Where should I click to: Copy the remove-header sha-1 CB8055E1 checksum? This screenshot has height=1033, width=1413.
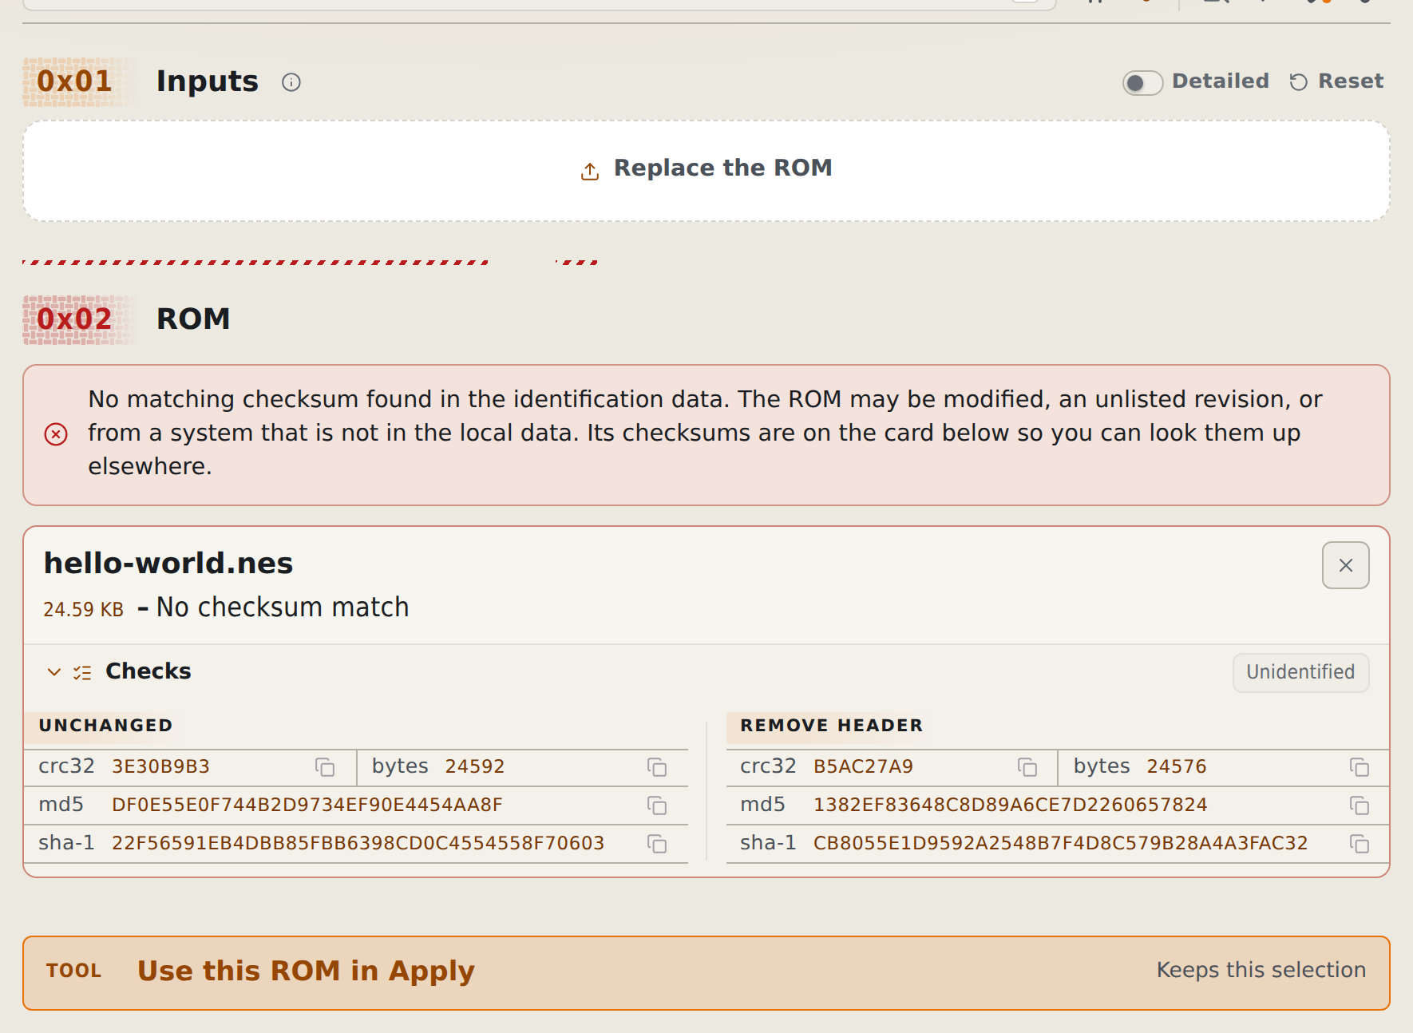[1360, 844]
